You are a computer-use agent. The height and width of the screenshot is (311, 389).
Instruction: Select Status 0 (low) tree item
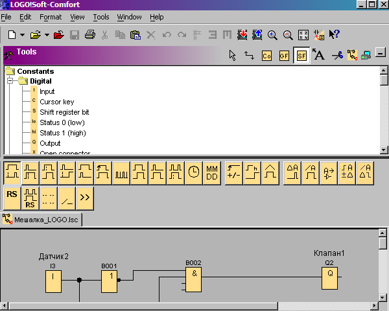62,122
